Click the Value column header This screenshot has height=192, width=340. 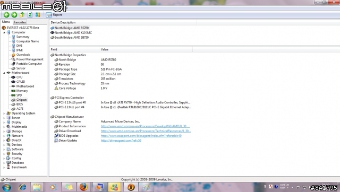tap(146, 49)
